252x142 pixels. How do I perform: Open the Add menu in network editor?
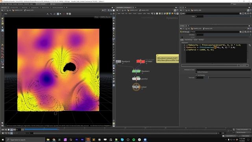pyautogui.click(x=119, y=14)
